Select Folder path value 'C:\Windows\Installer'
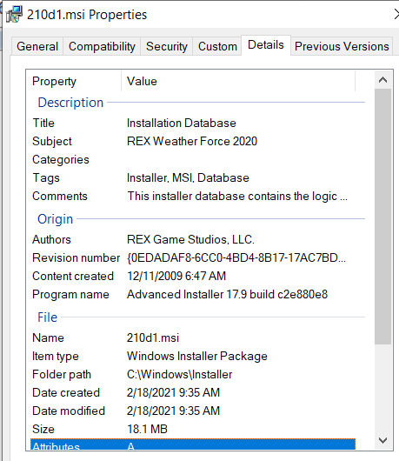Image resolution: width=399 pixels, height=461 pixels. (x=180, y=374)
